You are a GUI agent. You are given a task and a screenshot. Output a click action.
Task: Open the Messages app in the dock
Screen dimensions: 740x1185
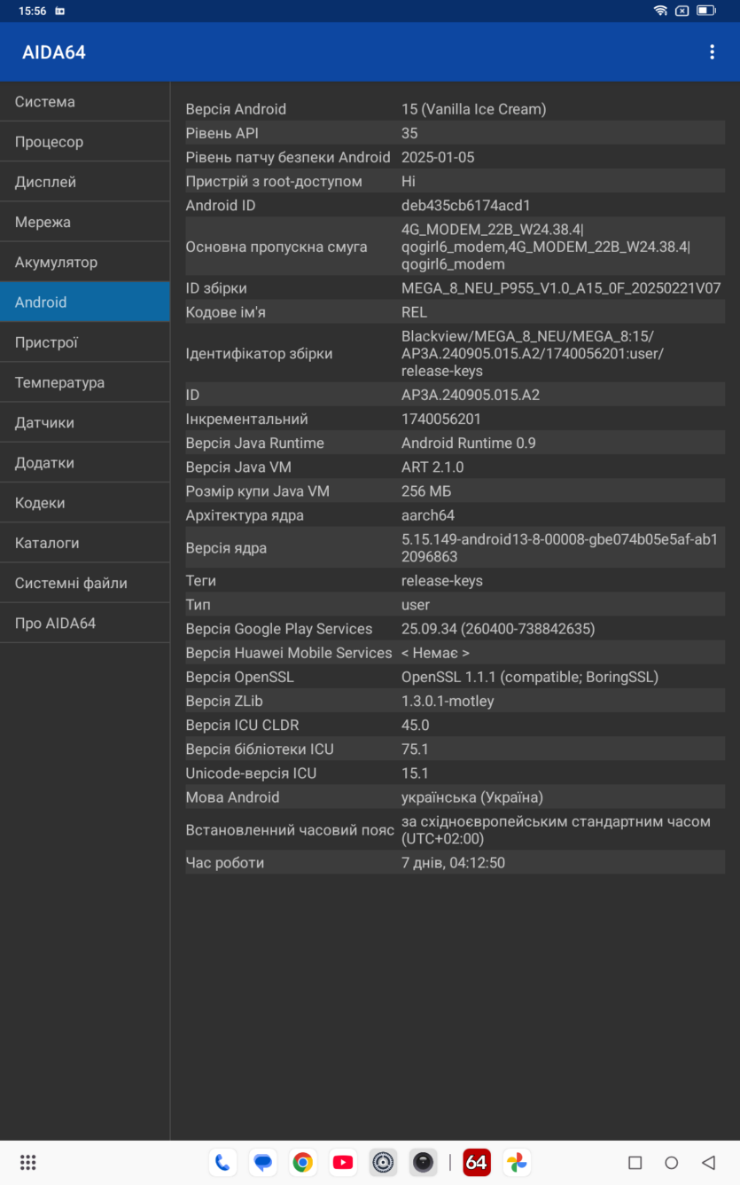pyautogui.click(x=262, y=1162)
